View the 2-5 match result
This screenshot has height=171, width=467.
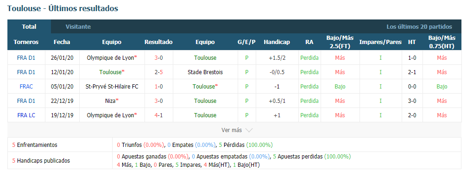pos(158,72)
